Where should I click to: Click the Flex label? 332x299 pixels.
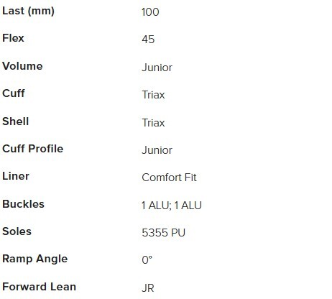coord(13,38)
